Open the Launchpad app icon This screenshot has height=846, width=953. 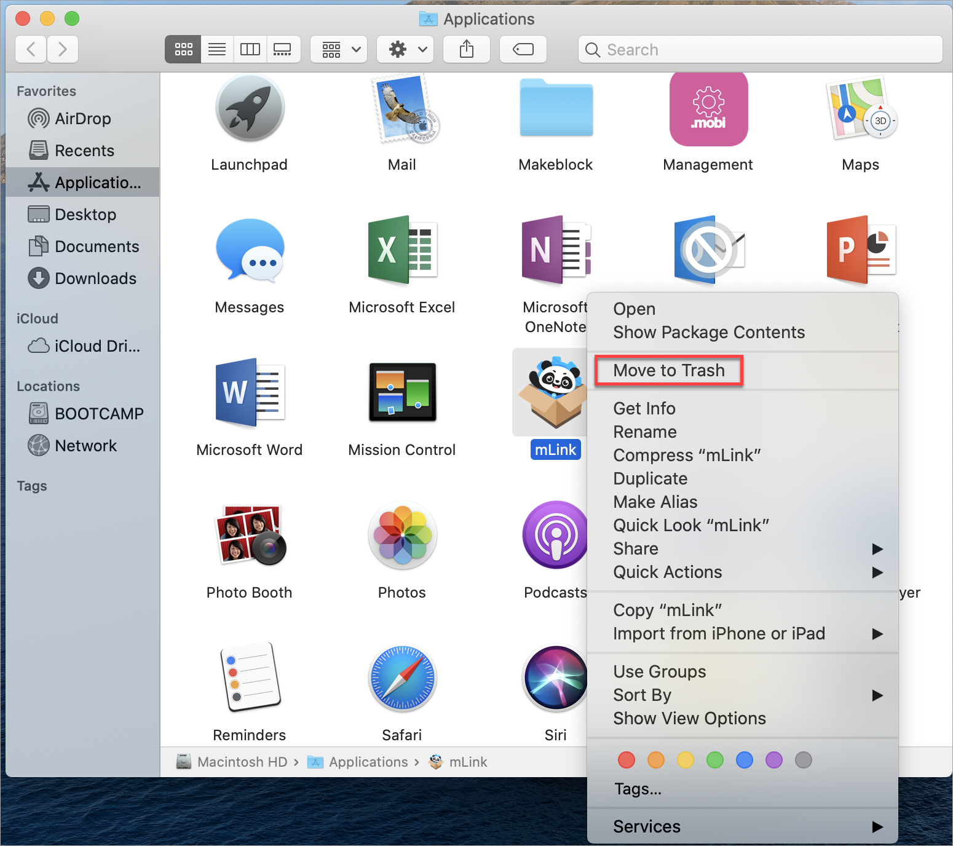click(x=250, y=108)
